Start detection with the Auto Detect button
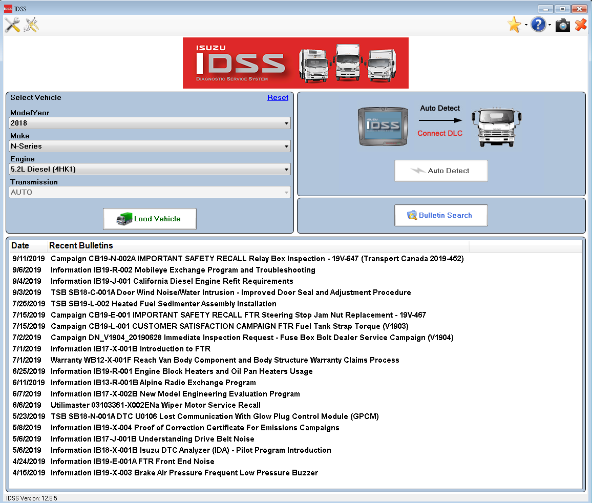Screen dimensions: 592x503 pos(441,171)
